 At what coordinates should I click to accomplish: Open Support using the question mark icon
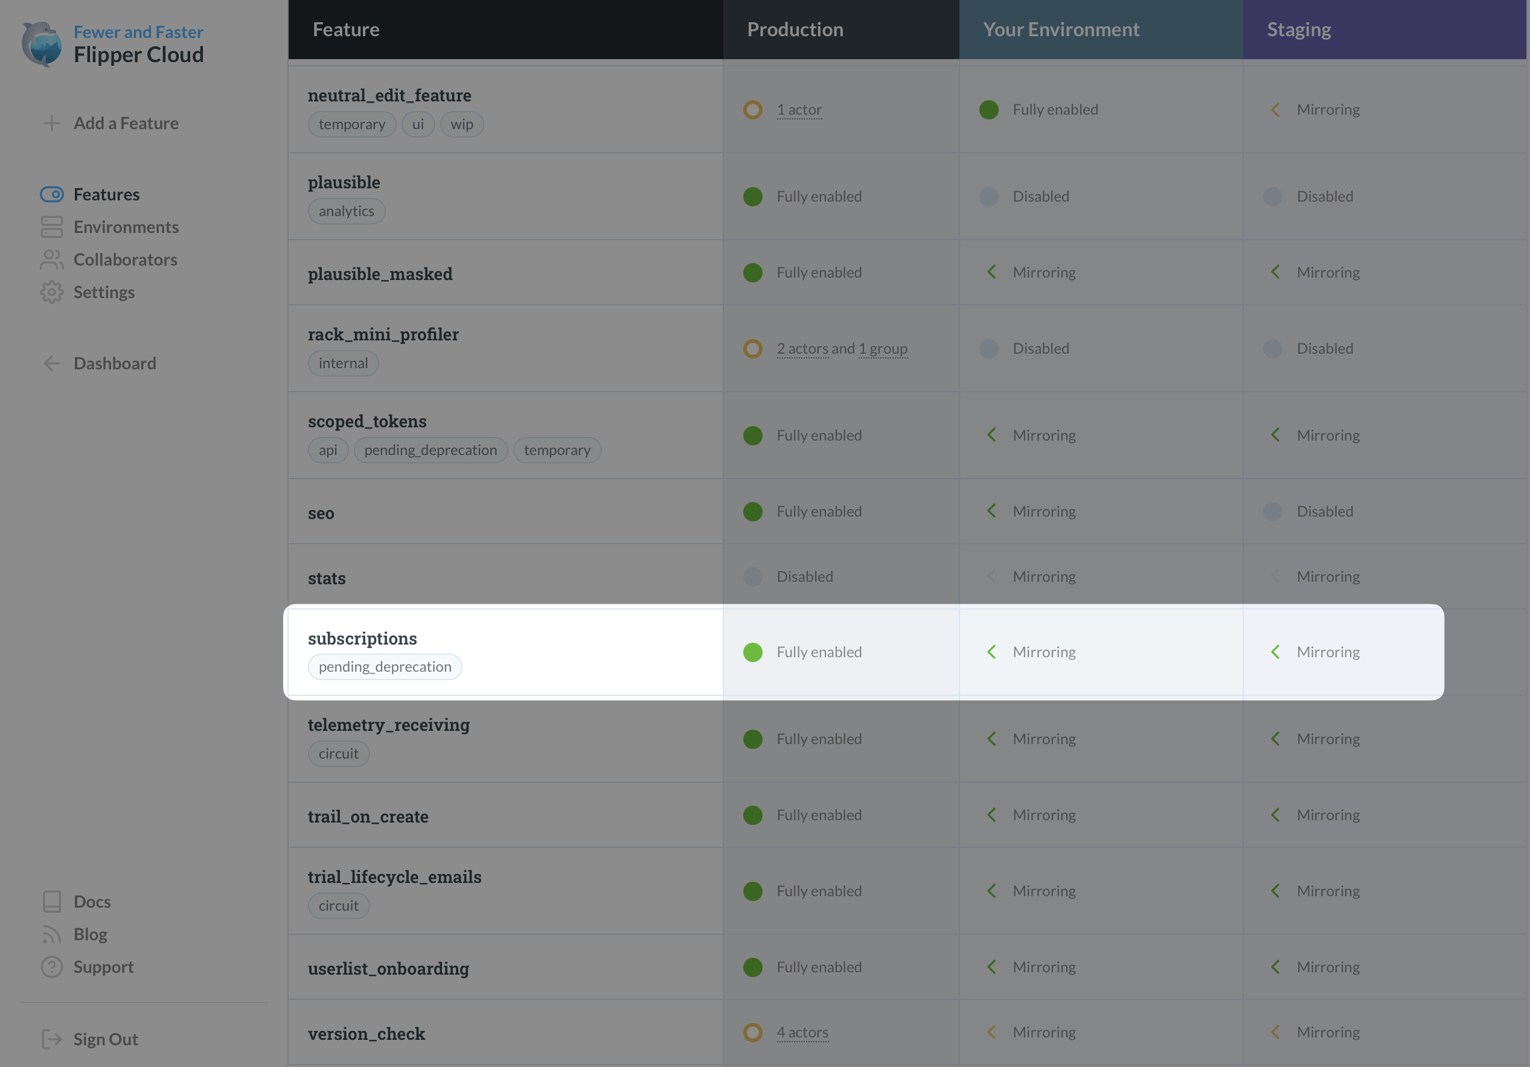[x=51, y=966]
